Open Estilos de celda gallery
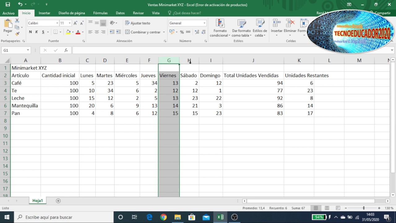The height and width of the screenshot is (223, 396). [x=260, y=28]
